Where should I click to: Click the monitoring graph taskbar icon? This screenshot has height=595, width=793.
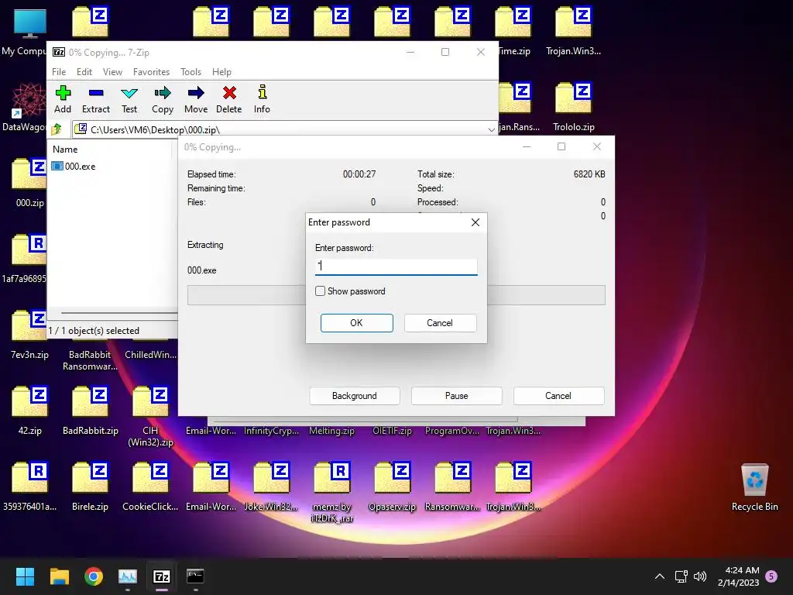[128, 576]
